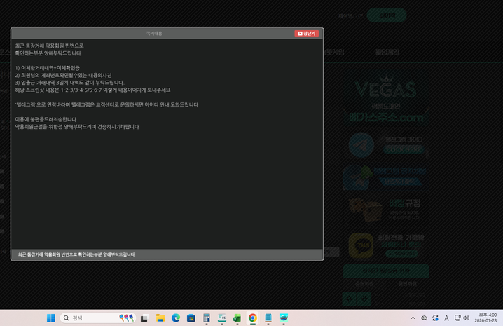This screenshot has height=326, width=503.
Task: Open volume control in system tray
Action: click(466, 318)
